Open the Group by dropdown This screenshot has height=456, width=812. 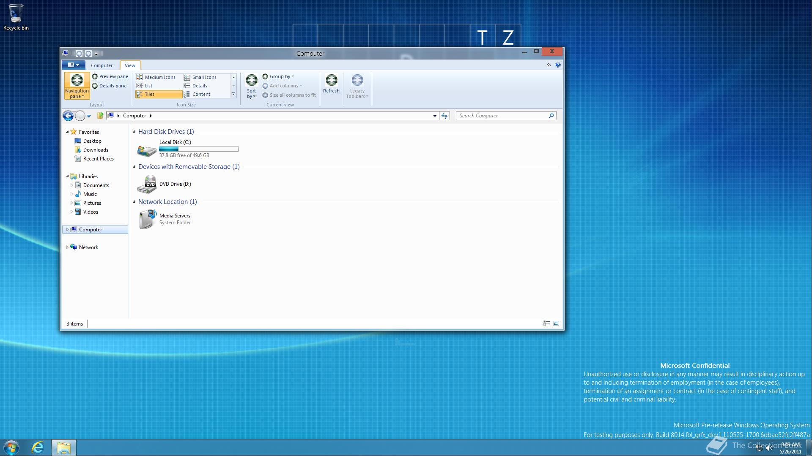(x=278, y=76)
